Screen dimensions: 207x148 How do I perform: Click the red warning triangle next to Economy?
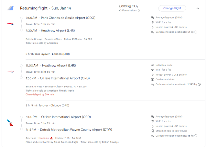[x=51, y=138]
